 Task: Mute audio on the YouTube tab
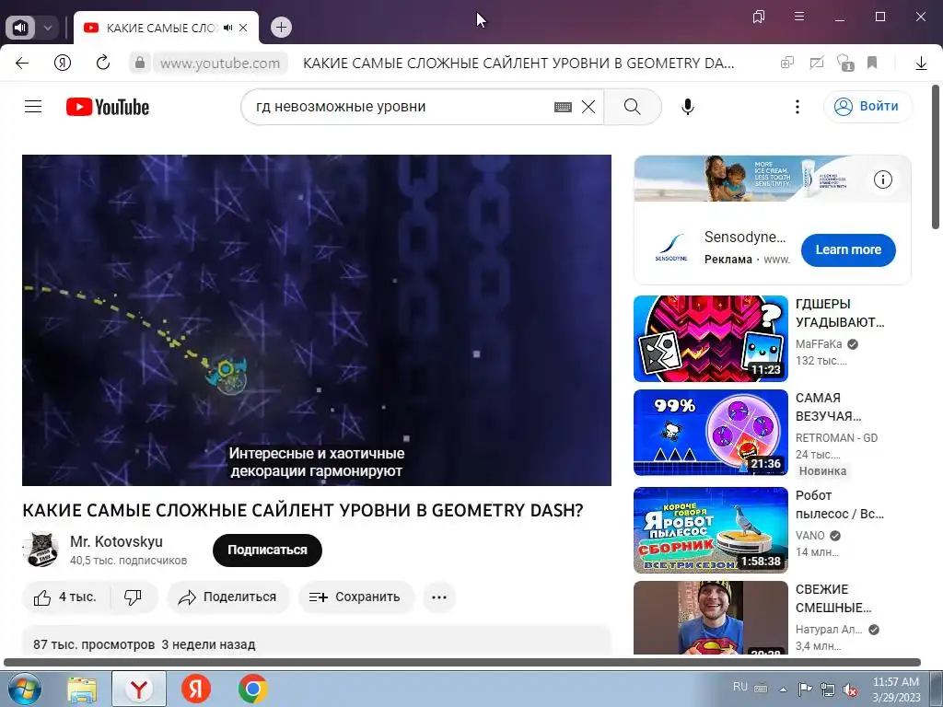(x=228, y=28)
